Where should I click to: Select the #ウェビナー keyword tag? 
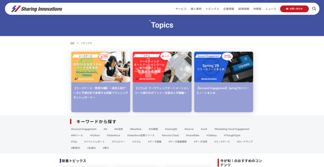coord(119,141)
